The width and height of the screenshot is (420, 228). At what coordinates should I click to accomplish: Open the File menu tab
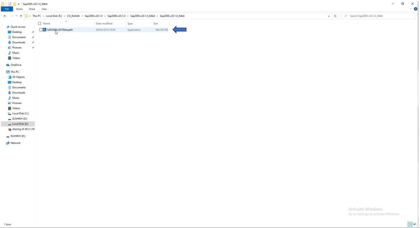[7, 9]
